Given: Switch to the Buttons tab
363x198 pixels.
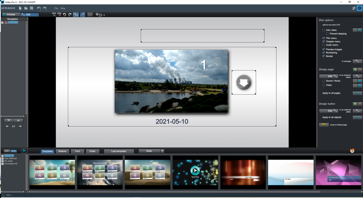Looking at the screenshot, I should pos(62,151).
